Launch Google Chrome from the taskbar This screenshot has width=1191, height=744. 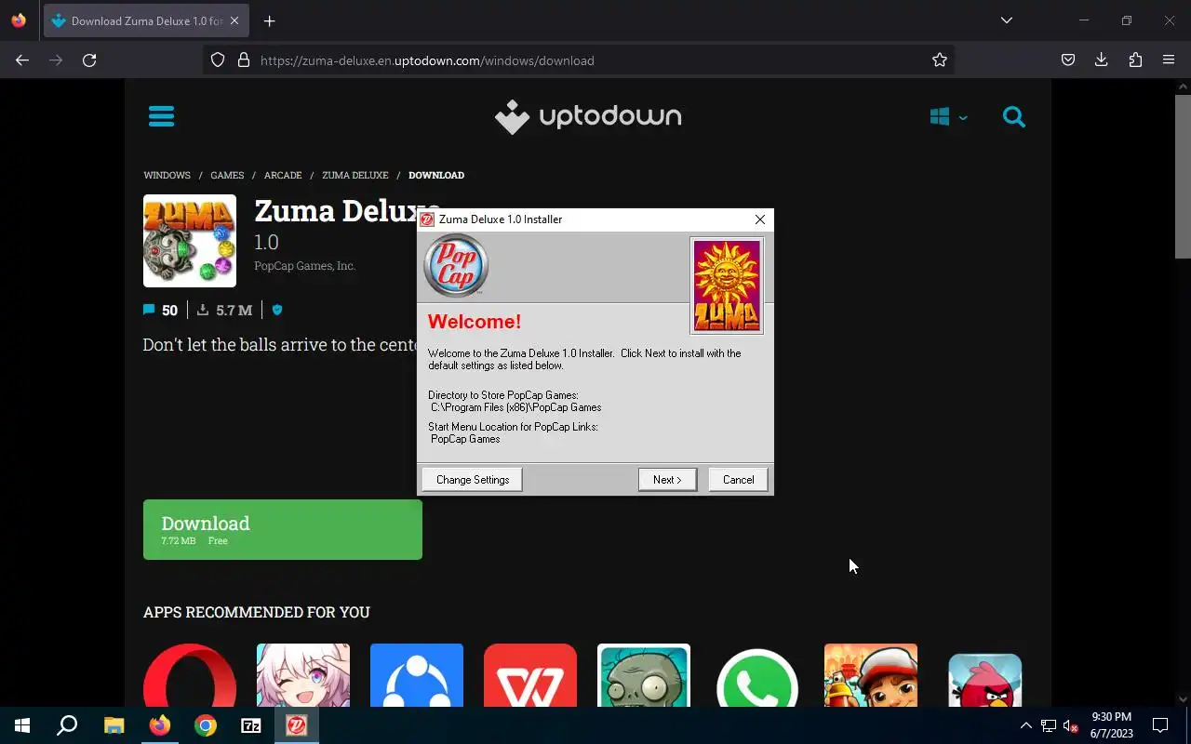[206, 725]
